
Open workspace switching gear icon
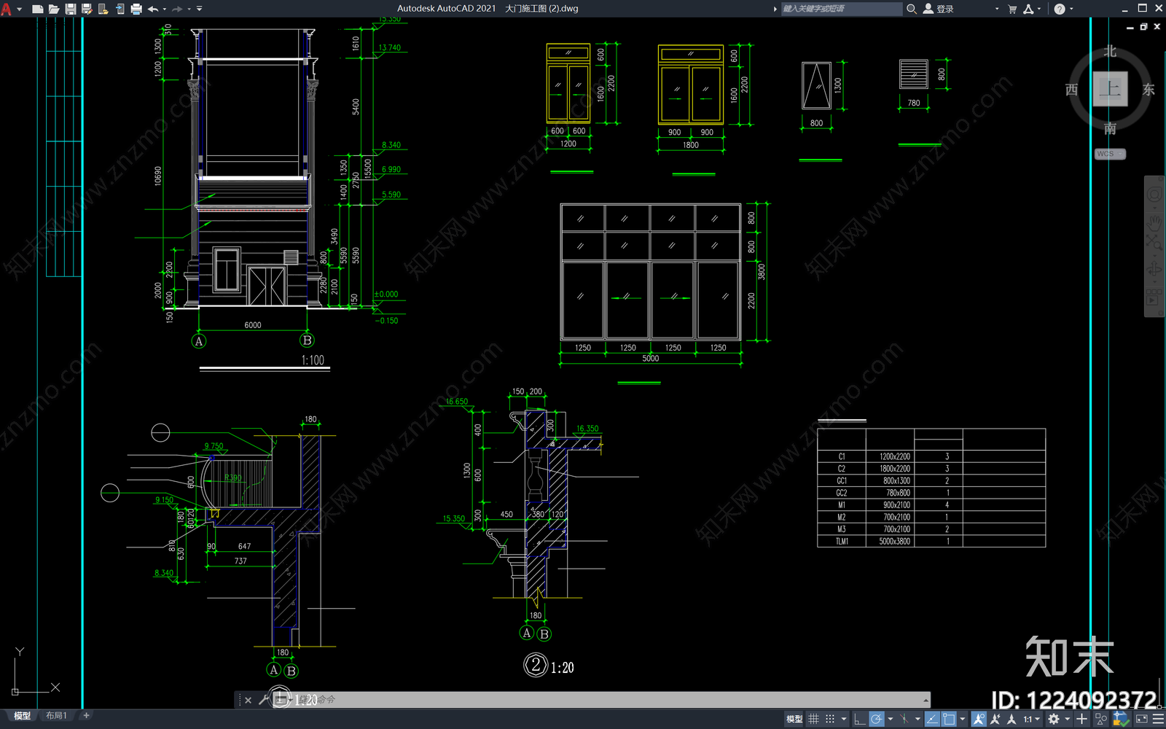click(1053, 719)
